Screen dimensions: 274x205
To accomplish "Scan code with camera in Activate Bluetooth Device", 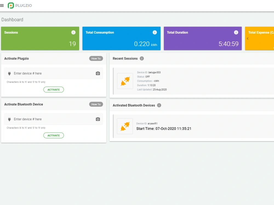I will point(98,119).
